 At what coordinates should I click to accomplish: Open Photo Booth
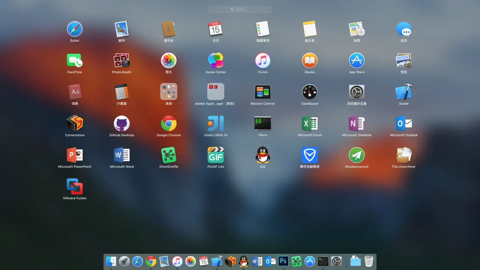click(122, 60)
